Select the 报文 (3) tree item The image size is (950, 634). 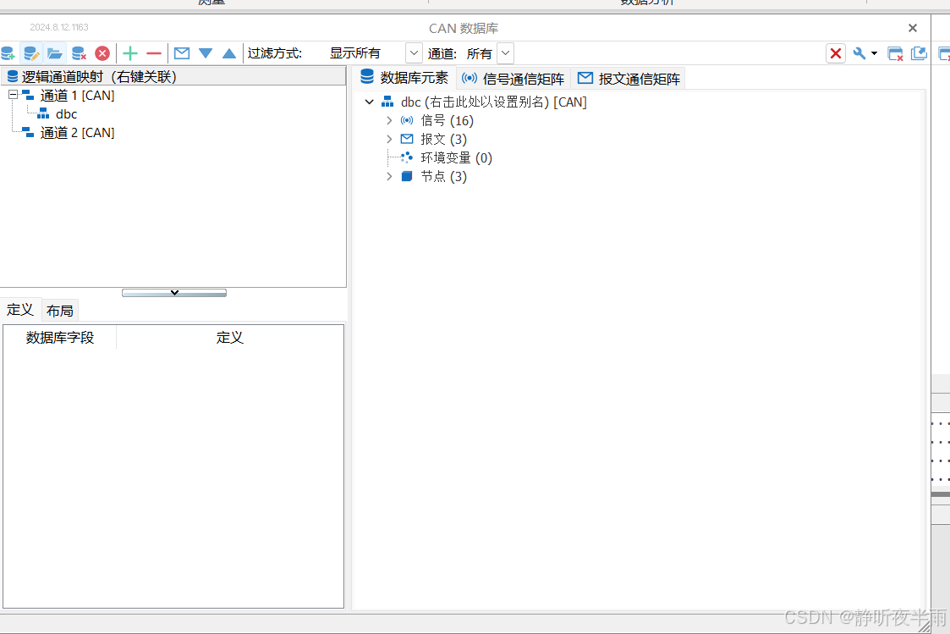pyautogui.click(x=443, y=140)
